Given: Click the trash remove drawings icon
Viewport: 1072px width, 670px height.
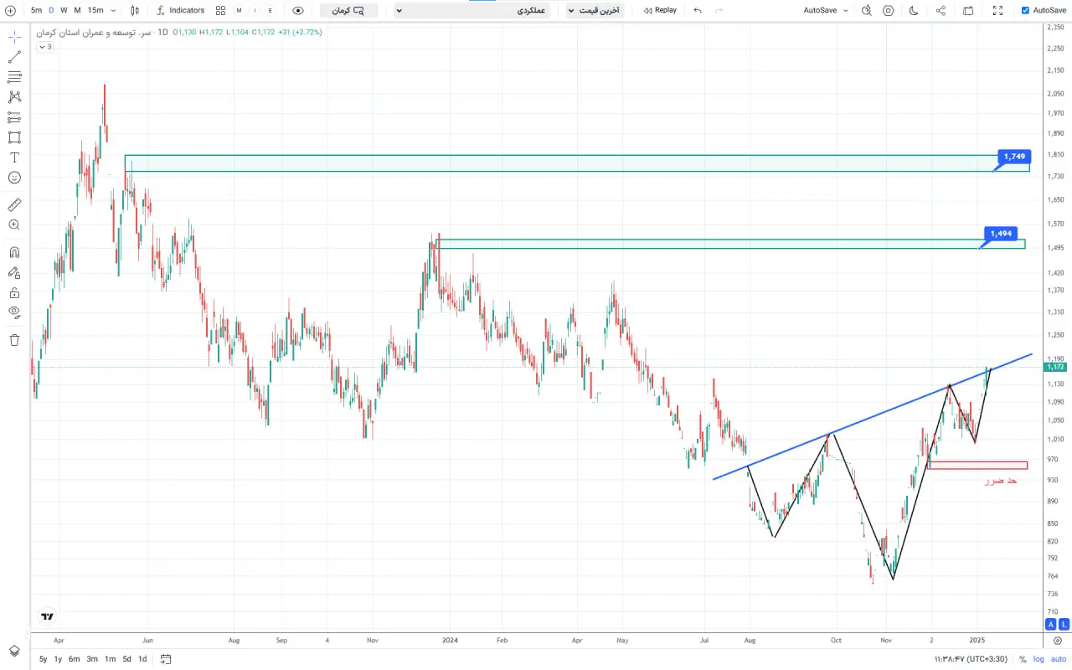Looking at the screenshot, I should 14,339.
